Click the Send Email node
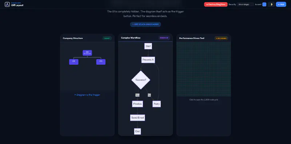291x144 pixels. tap(137, 118)
